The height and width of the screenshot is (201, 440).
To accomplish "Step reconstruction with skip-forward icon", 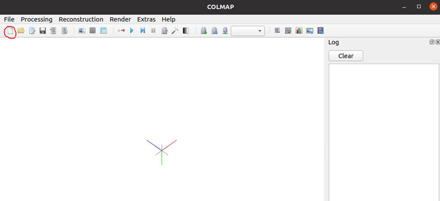I will pos(143,31).
